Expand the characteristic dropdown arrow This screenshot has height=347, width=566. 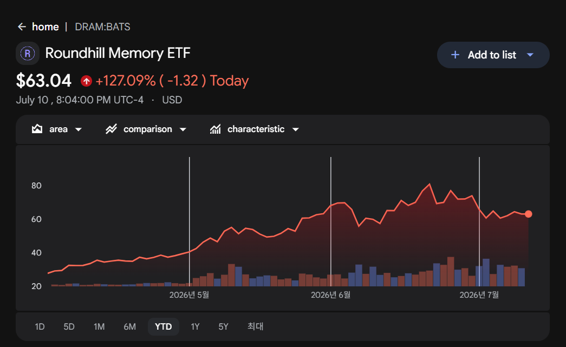click(296, 129)
